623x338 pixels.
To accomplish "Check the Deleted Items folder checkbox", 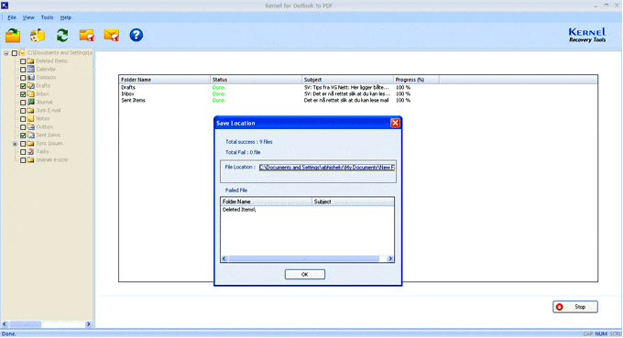I will (23, 61).
